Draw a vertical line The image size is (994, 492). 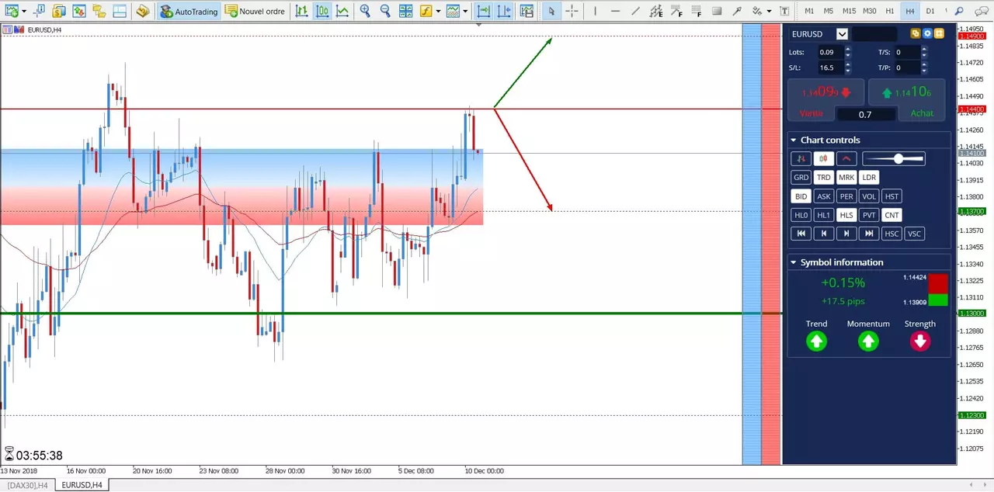click(x=595, y=11)
